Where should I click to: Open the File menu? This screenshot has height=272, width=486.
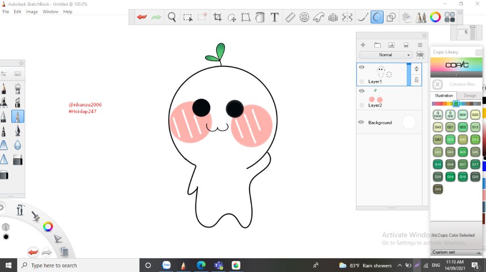(x=6, y=12)
